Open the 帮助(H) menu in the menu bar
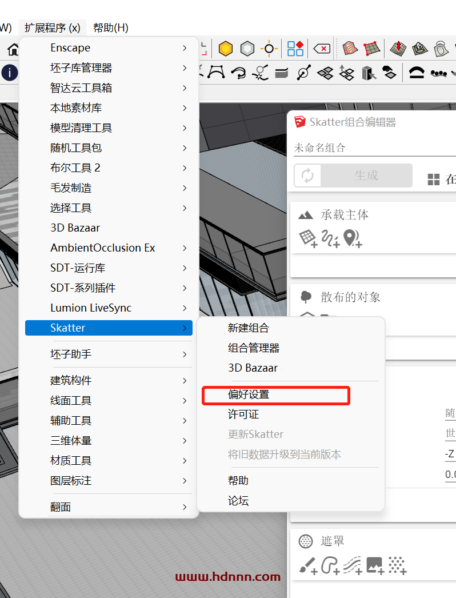The height and width of the screenshot is (598, 456). pyautogui.click(x=110, y=28)
